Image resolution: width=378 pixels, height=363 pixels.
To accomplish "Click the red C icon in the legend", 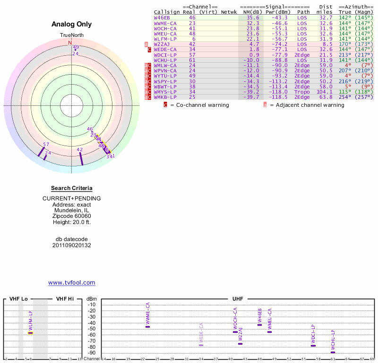I will pyautogui.click(x=165, y=105).
